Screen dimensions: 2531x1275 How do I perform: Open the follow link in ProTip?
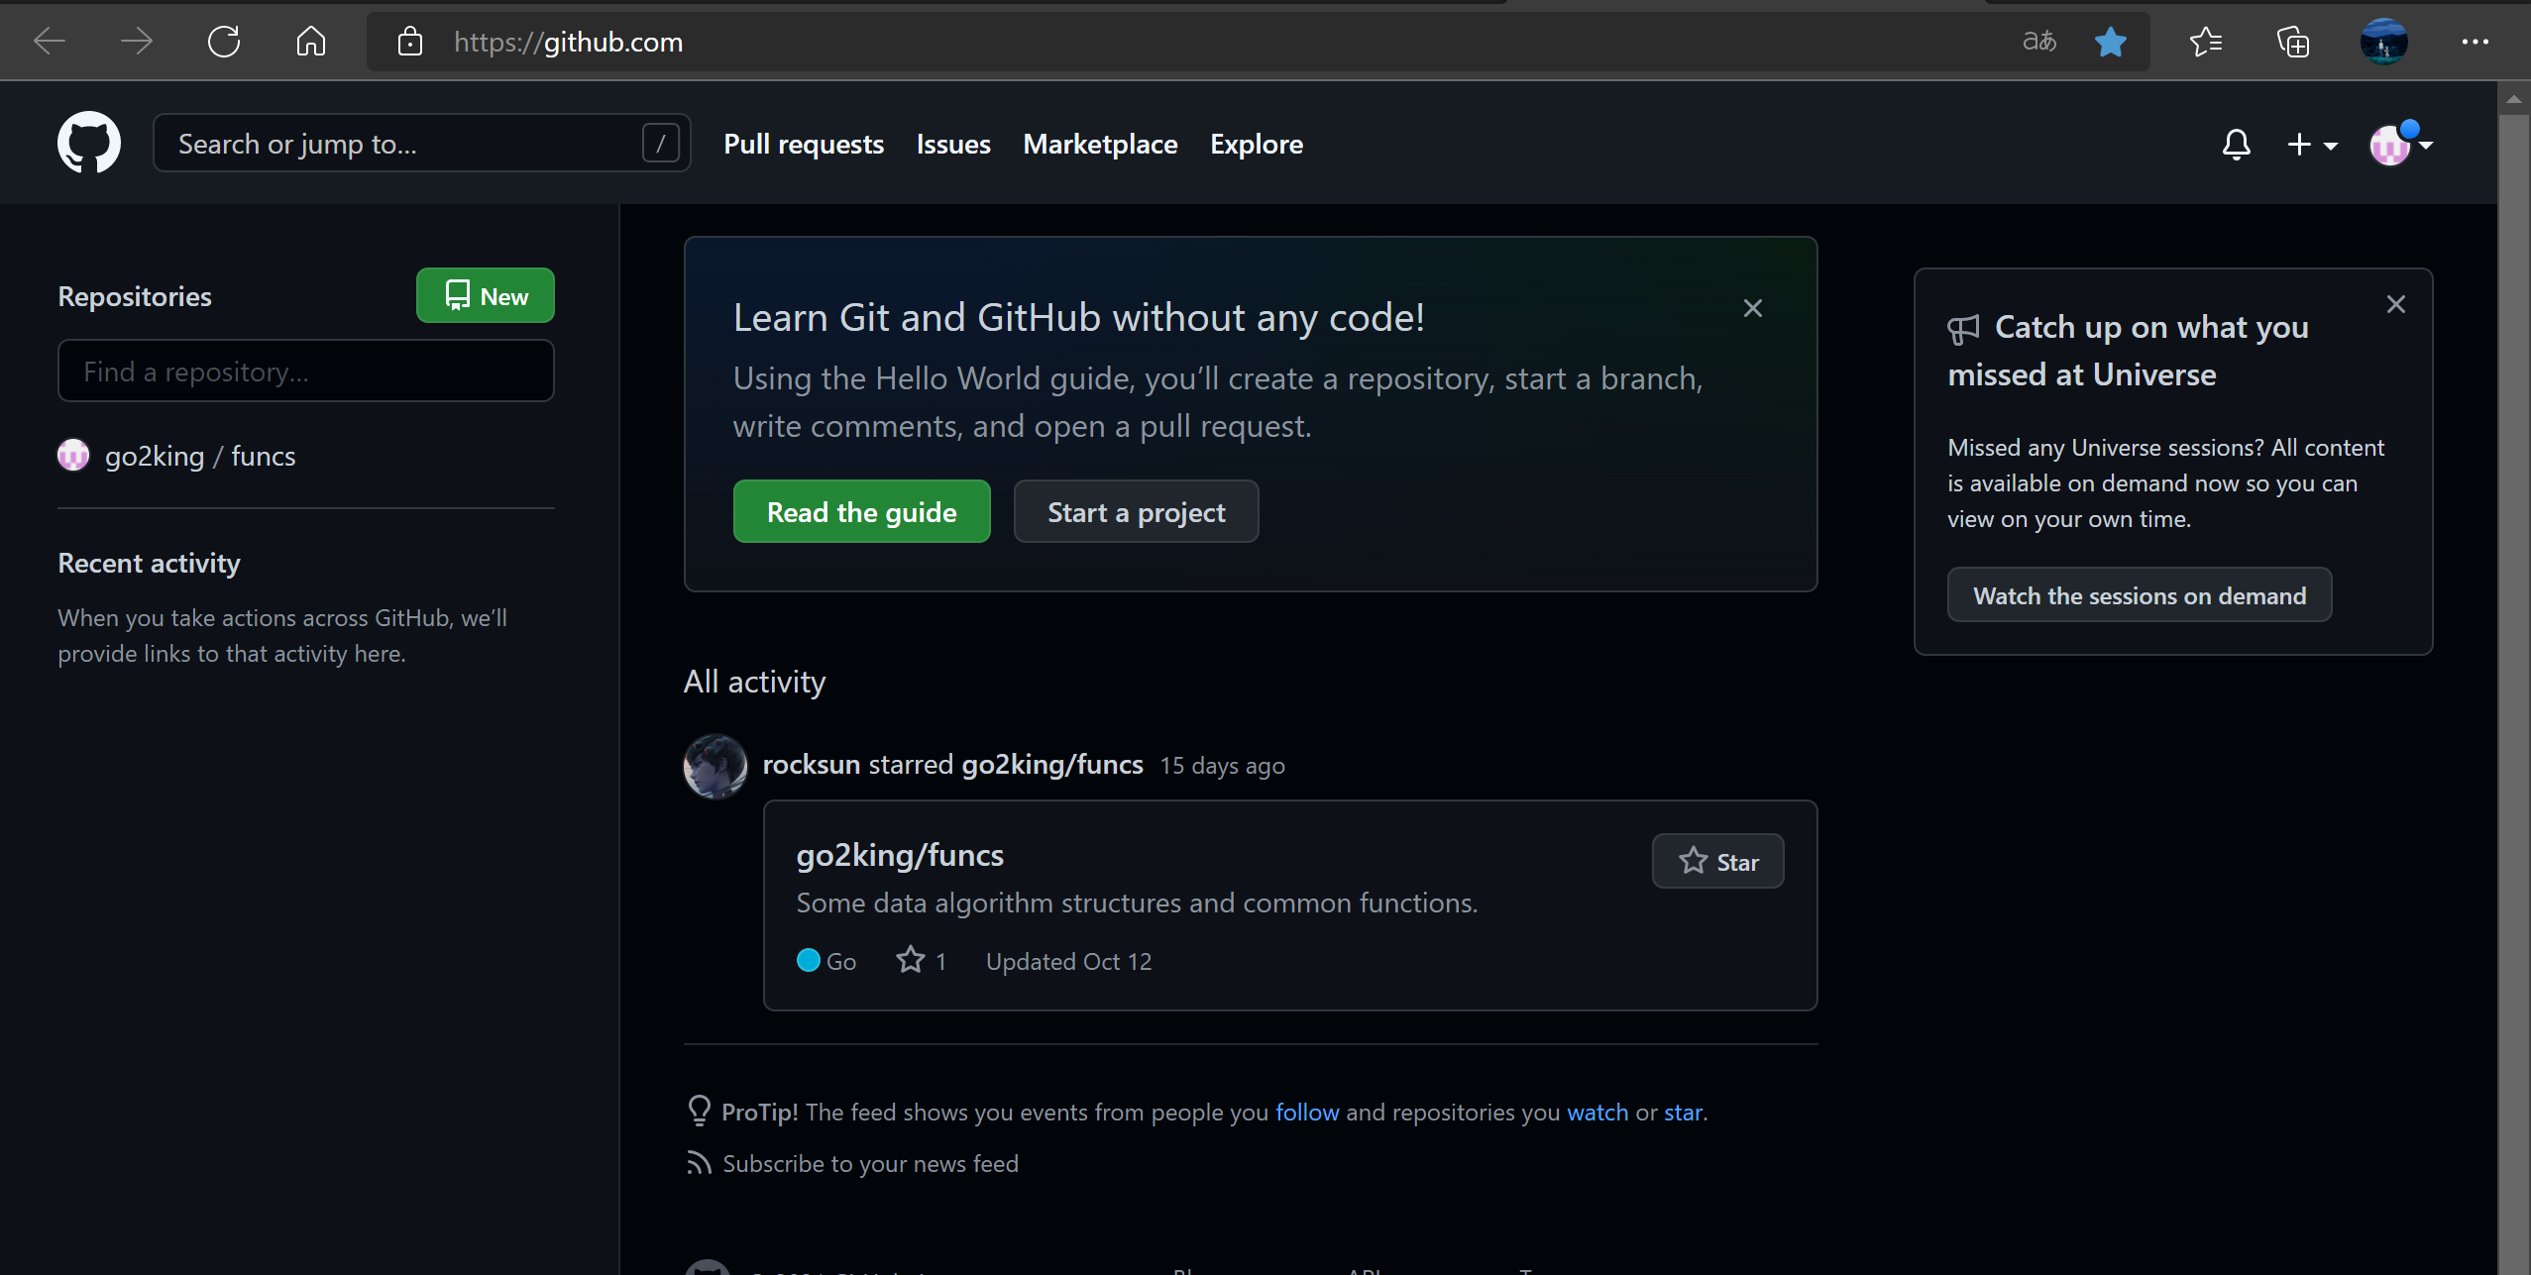pyautogui.click(x=1307, y=1113)
